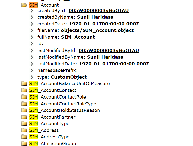This screenshot has width=193, height=146.
Task: Click the SIM_AccountBalanceUnitOfMeasure folder icon
Action: 24,84
